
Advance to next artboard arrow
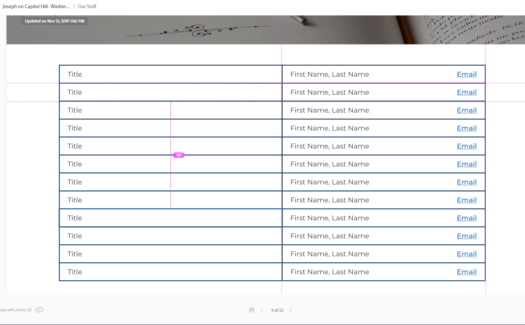(x=290, y=310)
